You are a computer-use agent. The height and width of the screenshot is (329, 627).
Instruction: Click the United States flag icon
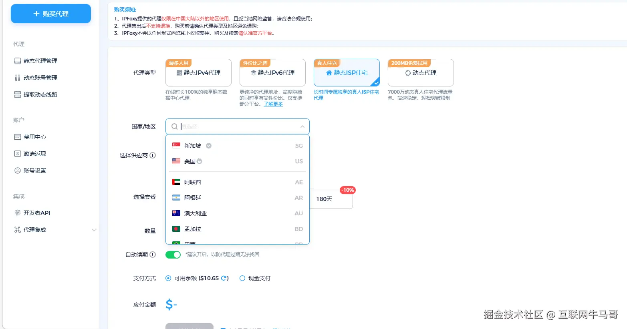tap(176, 161)
